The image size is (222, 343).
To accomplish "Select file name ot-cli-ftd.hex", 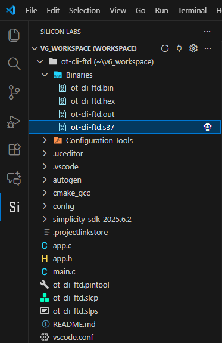I will click(x=93, y=101).
